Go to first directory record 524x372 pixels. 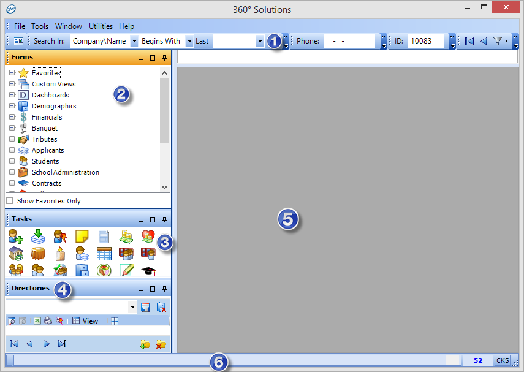pos(14,344)
